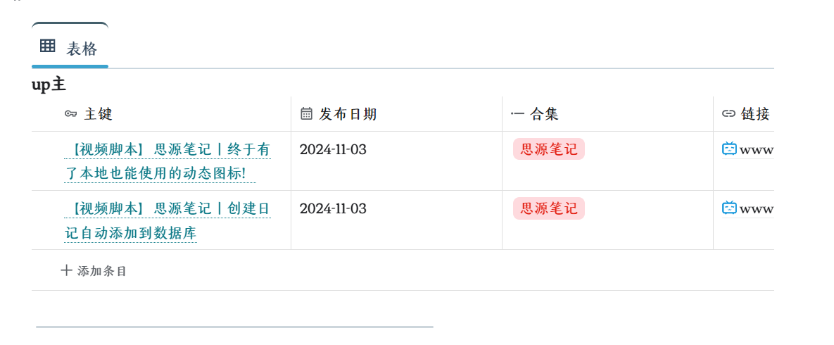Select the 思源笔记 tag in first row
Screen dimensions: 834x345
coord(548,149)
